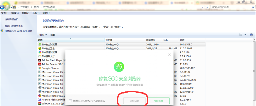This screenshot has width=256, height=106.
Task: Select version 12.0.40664.0 cell
Action: pyautogui.click(x=187, y=92)
